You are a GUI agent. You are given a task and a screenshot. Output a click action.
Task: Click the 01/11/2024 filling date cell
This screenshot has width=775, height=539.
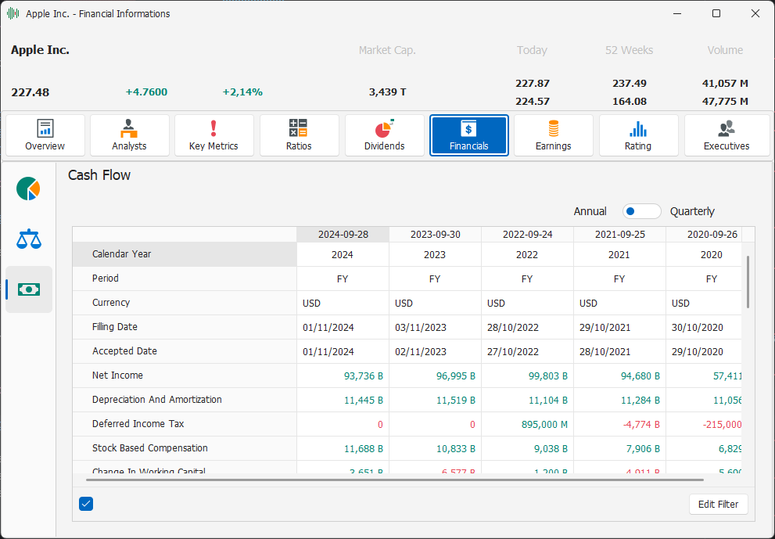point(343,327)
